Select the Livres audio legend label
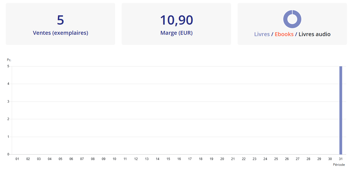Viewport: 353px width, 171px height. pyautogui.click(x=314, y=34)
